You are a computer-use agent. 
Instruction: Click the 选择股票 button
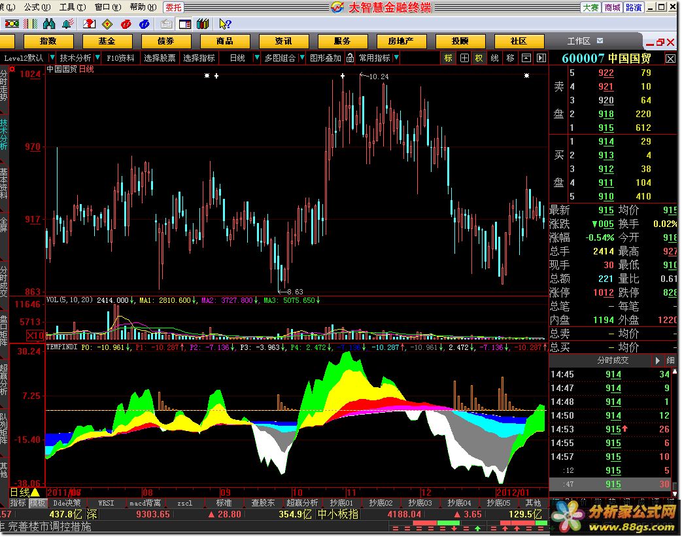click(160, 58)
